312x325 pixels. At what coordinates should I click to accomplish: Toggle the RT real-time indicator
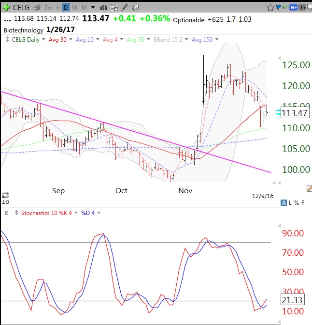coord(285,8)
